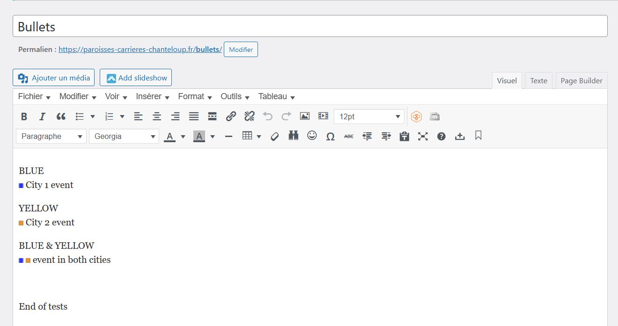
Task: Open special character Omega tool
Action: pyautogui.click(x=330, y=137)
